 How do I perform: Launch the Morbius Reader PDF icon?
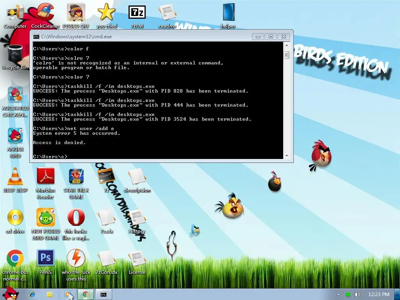(45, 183)
